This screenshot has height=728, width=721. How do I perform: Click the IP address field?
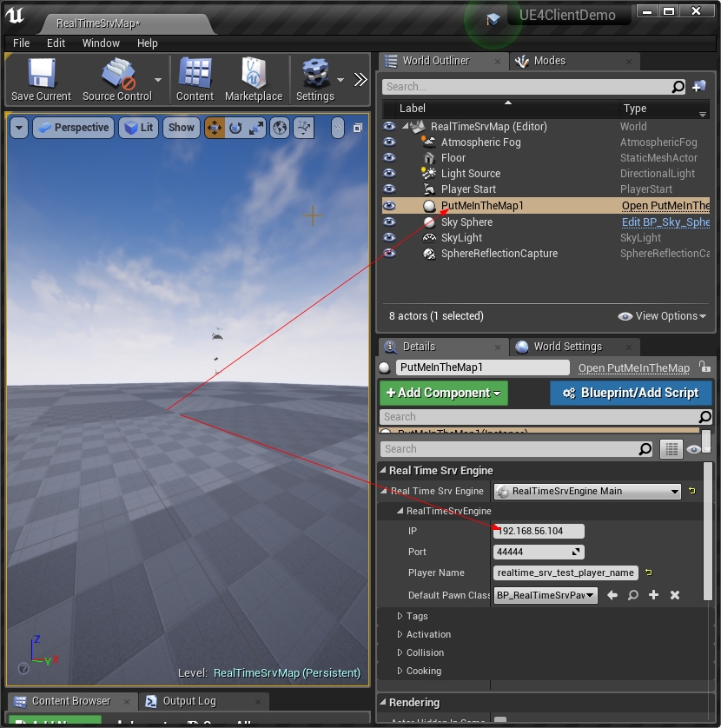pyautogui.click(x=539, y=531)
